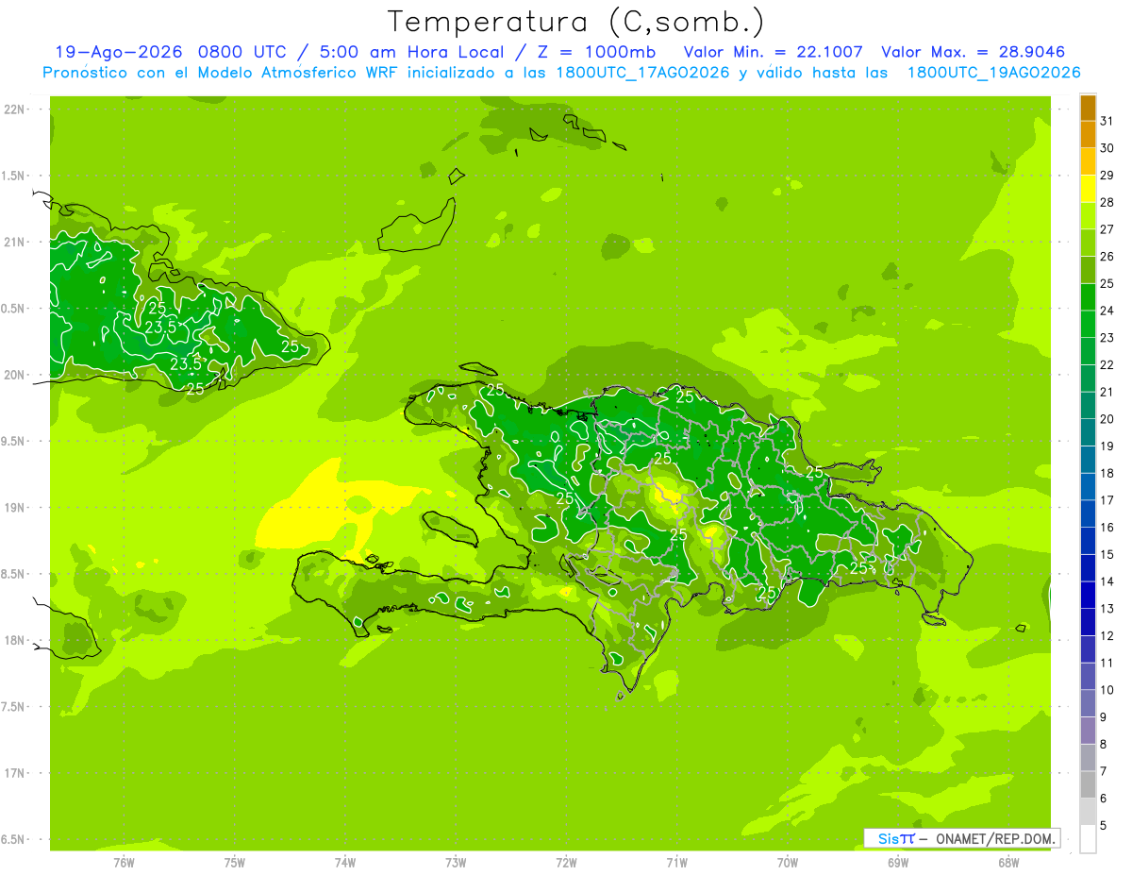Click the legend value 29
The width and height of the screenshot is (1132, 875).
[x=1107, y=175]
